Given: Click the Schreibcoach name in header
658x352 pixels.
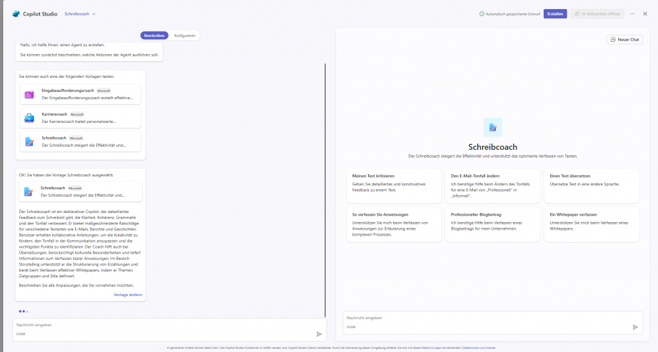Looking at the screenshot, I should [x=77, y=14].
